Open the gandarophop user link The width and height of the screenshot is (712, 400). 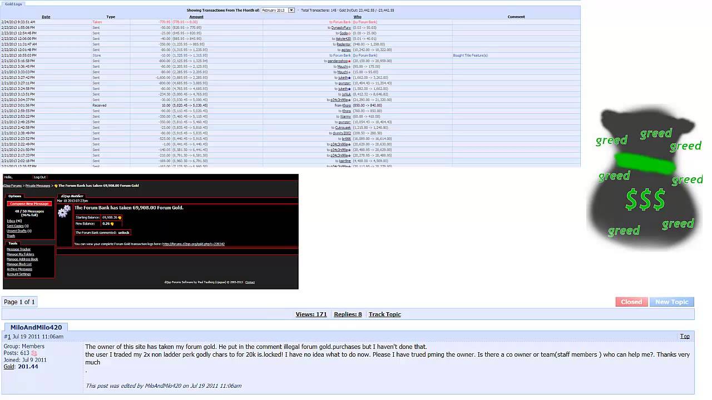pyautogui.click(x=339, y=61)
